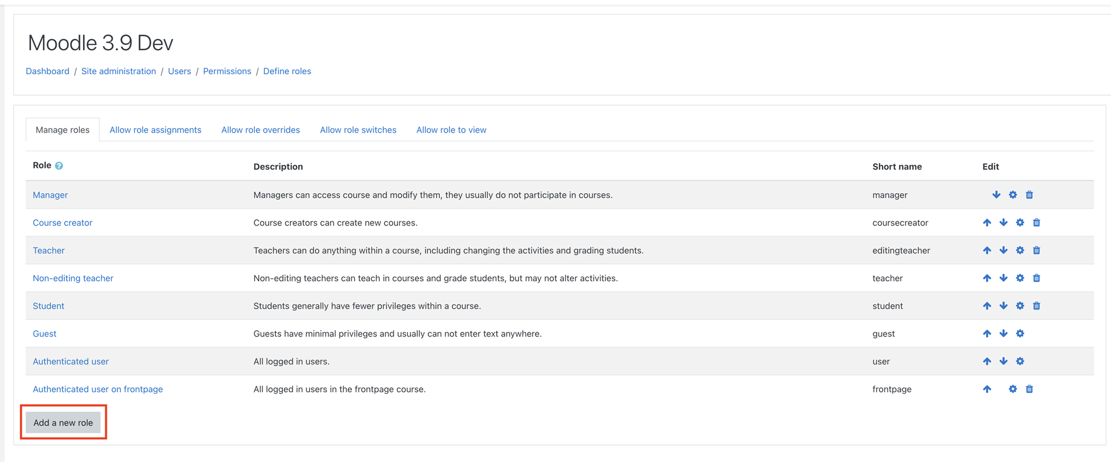Edit Authenticated user role gear
The width and height of the screenshot is (1111, 462).
point(1020,361)
